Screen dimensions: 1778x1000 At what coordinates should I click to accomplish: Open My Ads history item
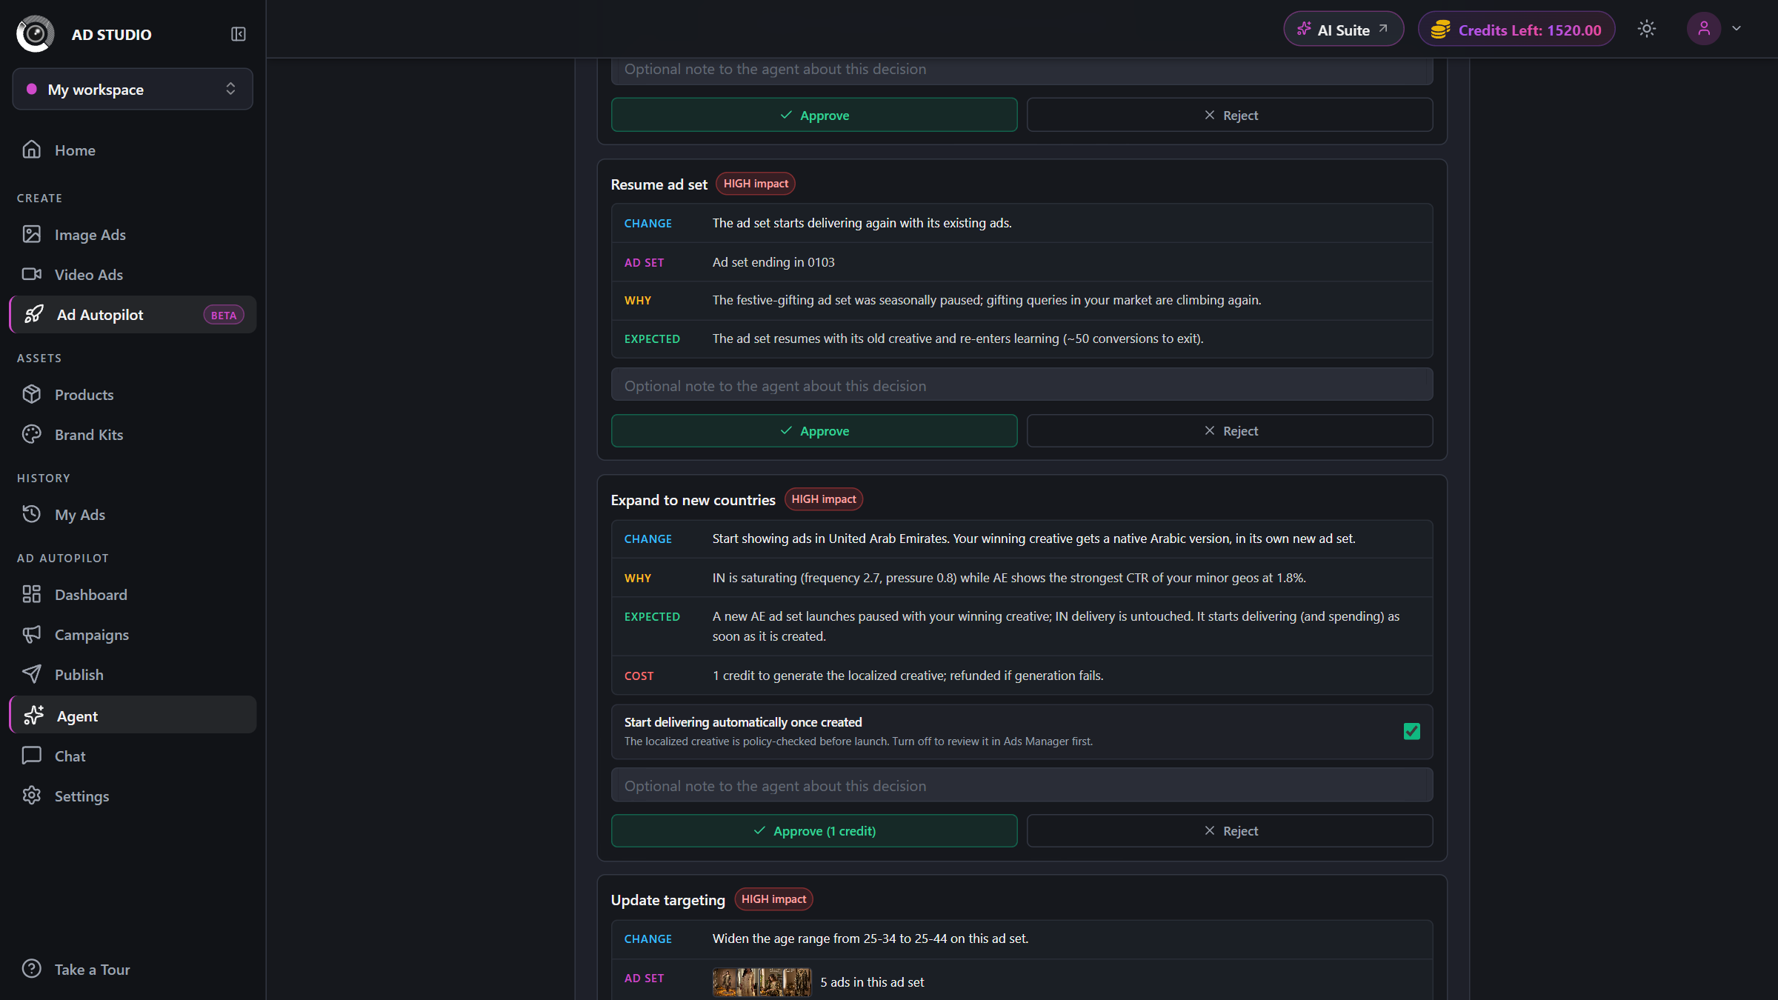(x=133, y=514)
